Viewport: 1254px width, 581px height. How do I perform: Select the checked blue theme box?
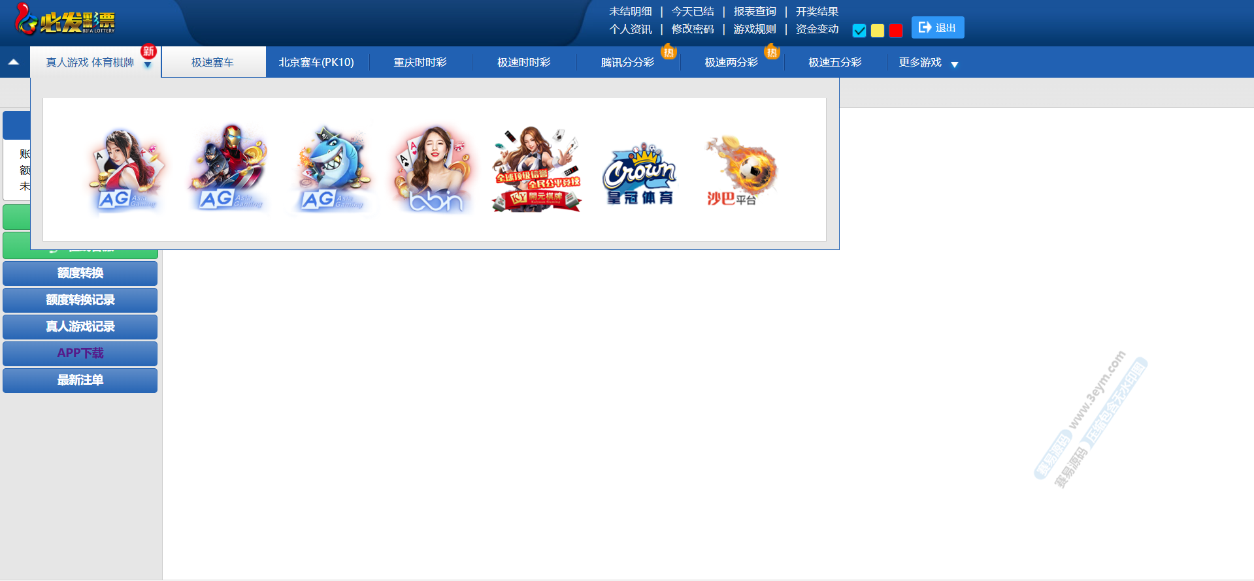[859, 31]
